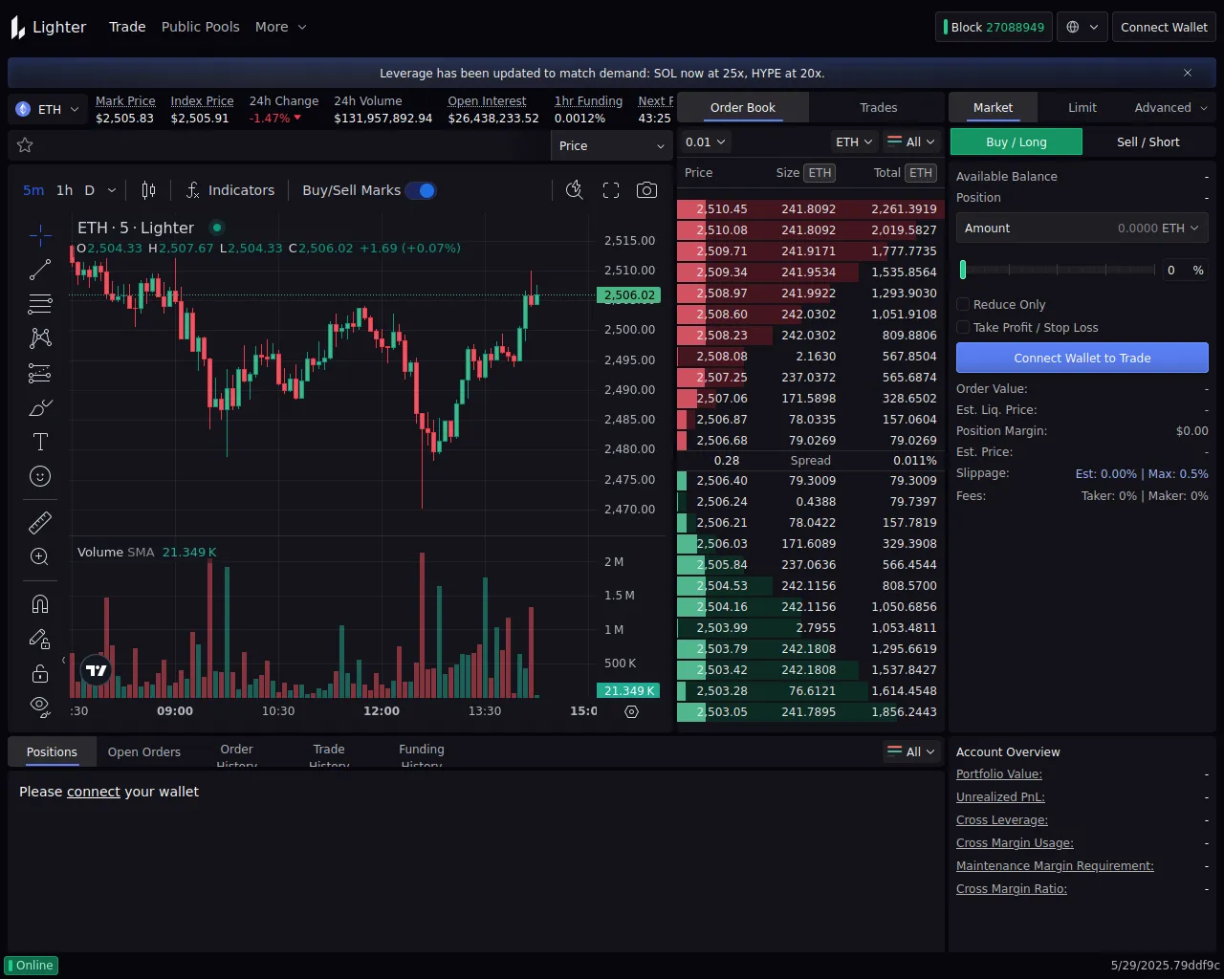Take a chart snapshot with camera icon
The height and width of the screenshot is (979, 1224).
click(x=647, y=190)
